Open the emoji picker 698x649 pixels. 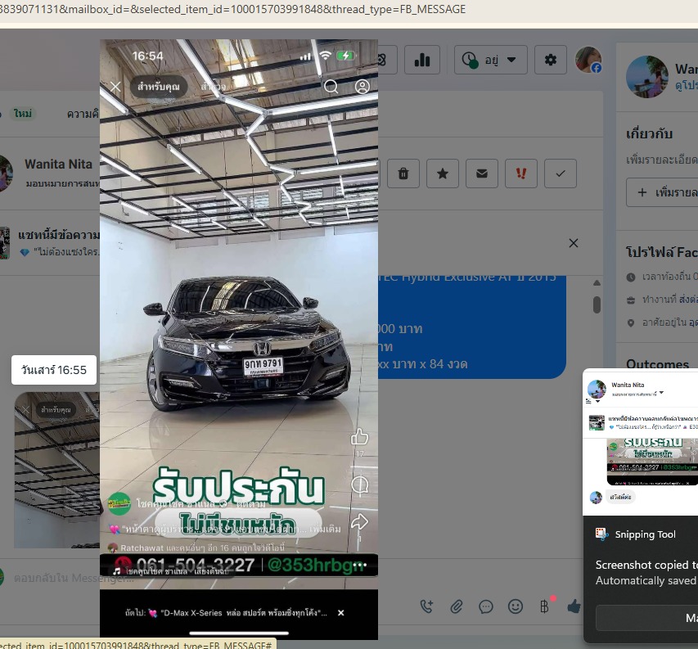tap(516, 606)
